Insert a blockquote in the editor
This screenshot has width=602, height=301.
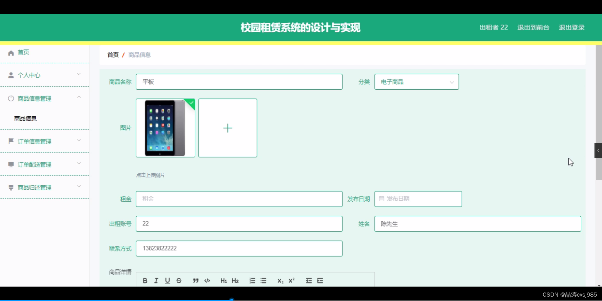tap(195, 281)
